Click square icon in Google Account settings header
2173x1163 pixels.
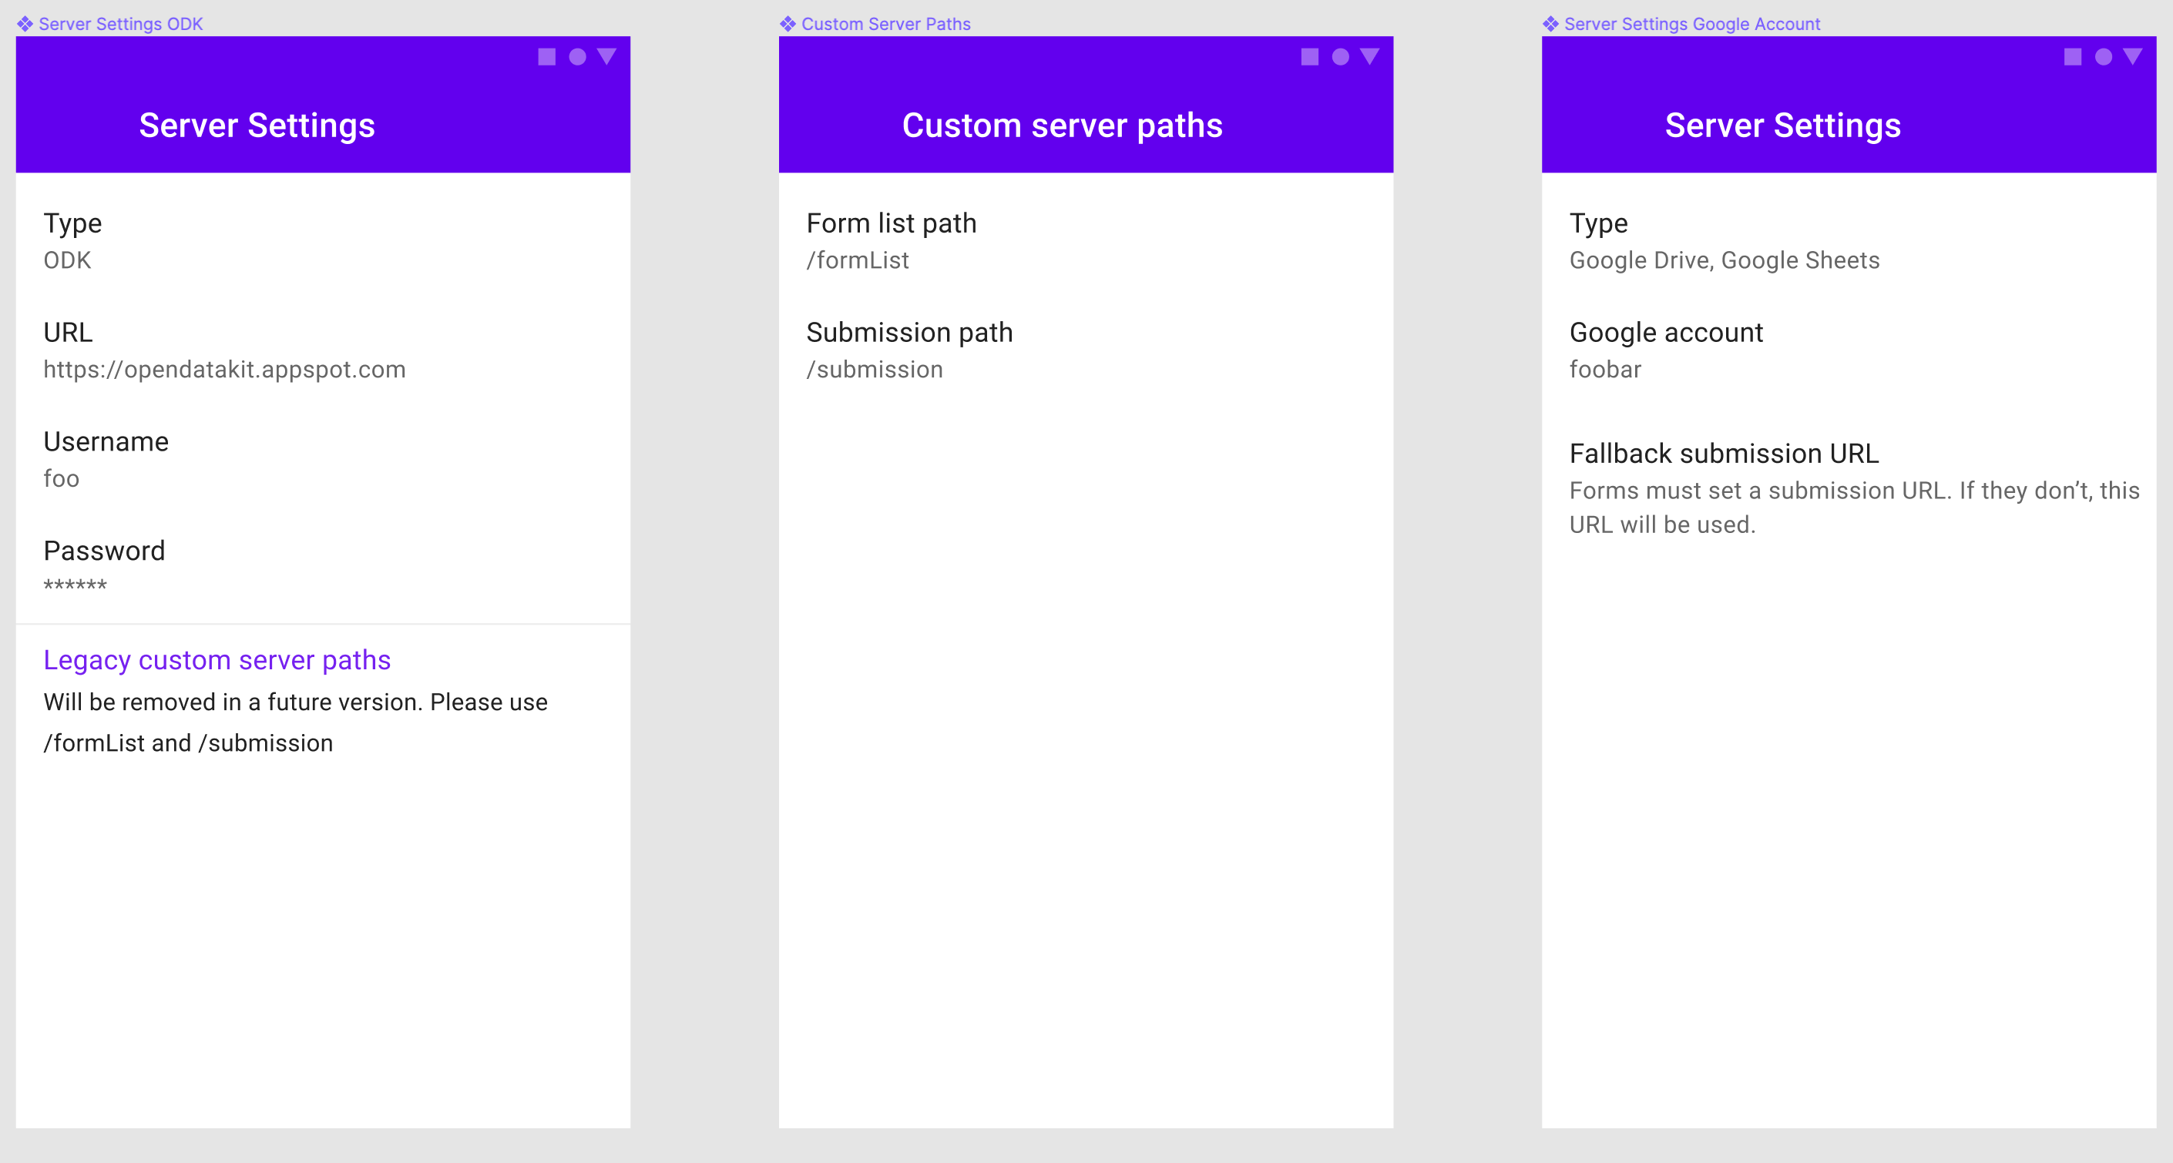point(2072,56)
